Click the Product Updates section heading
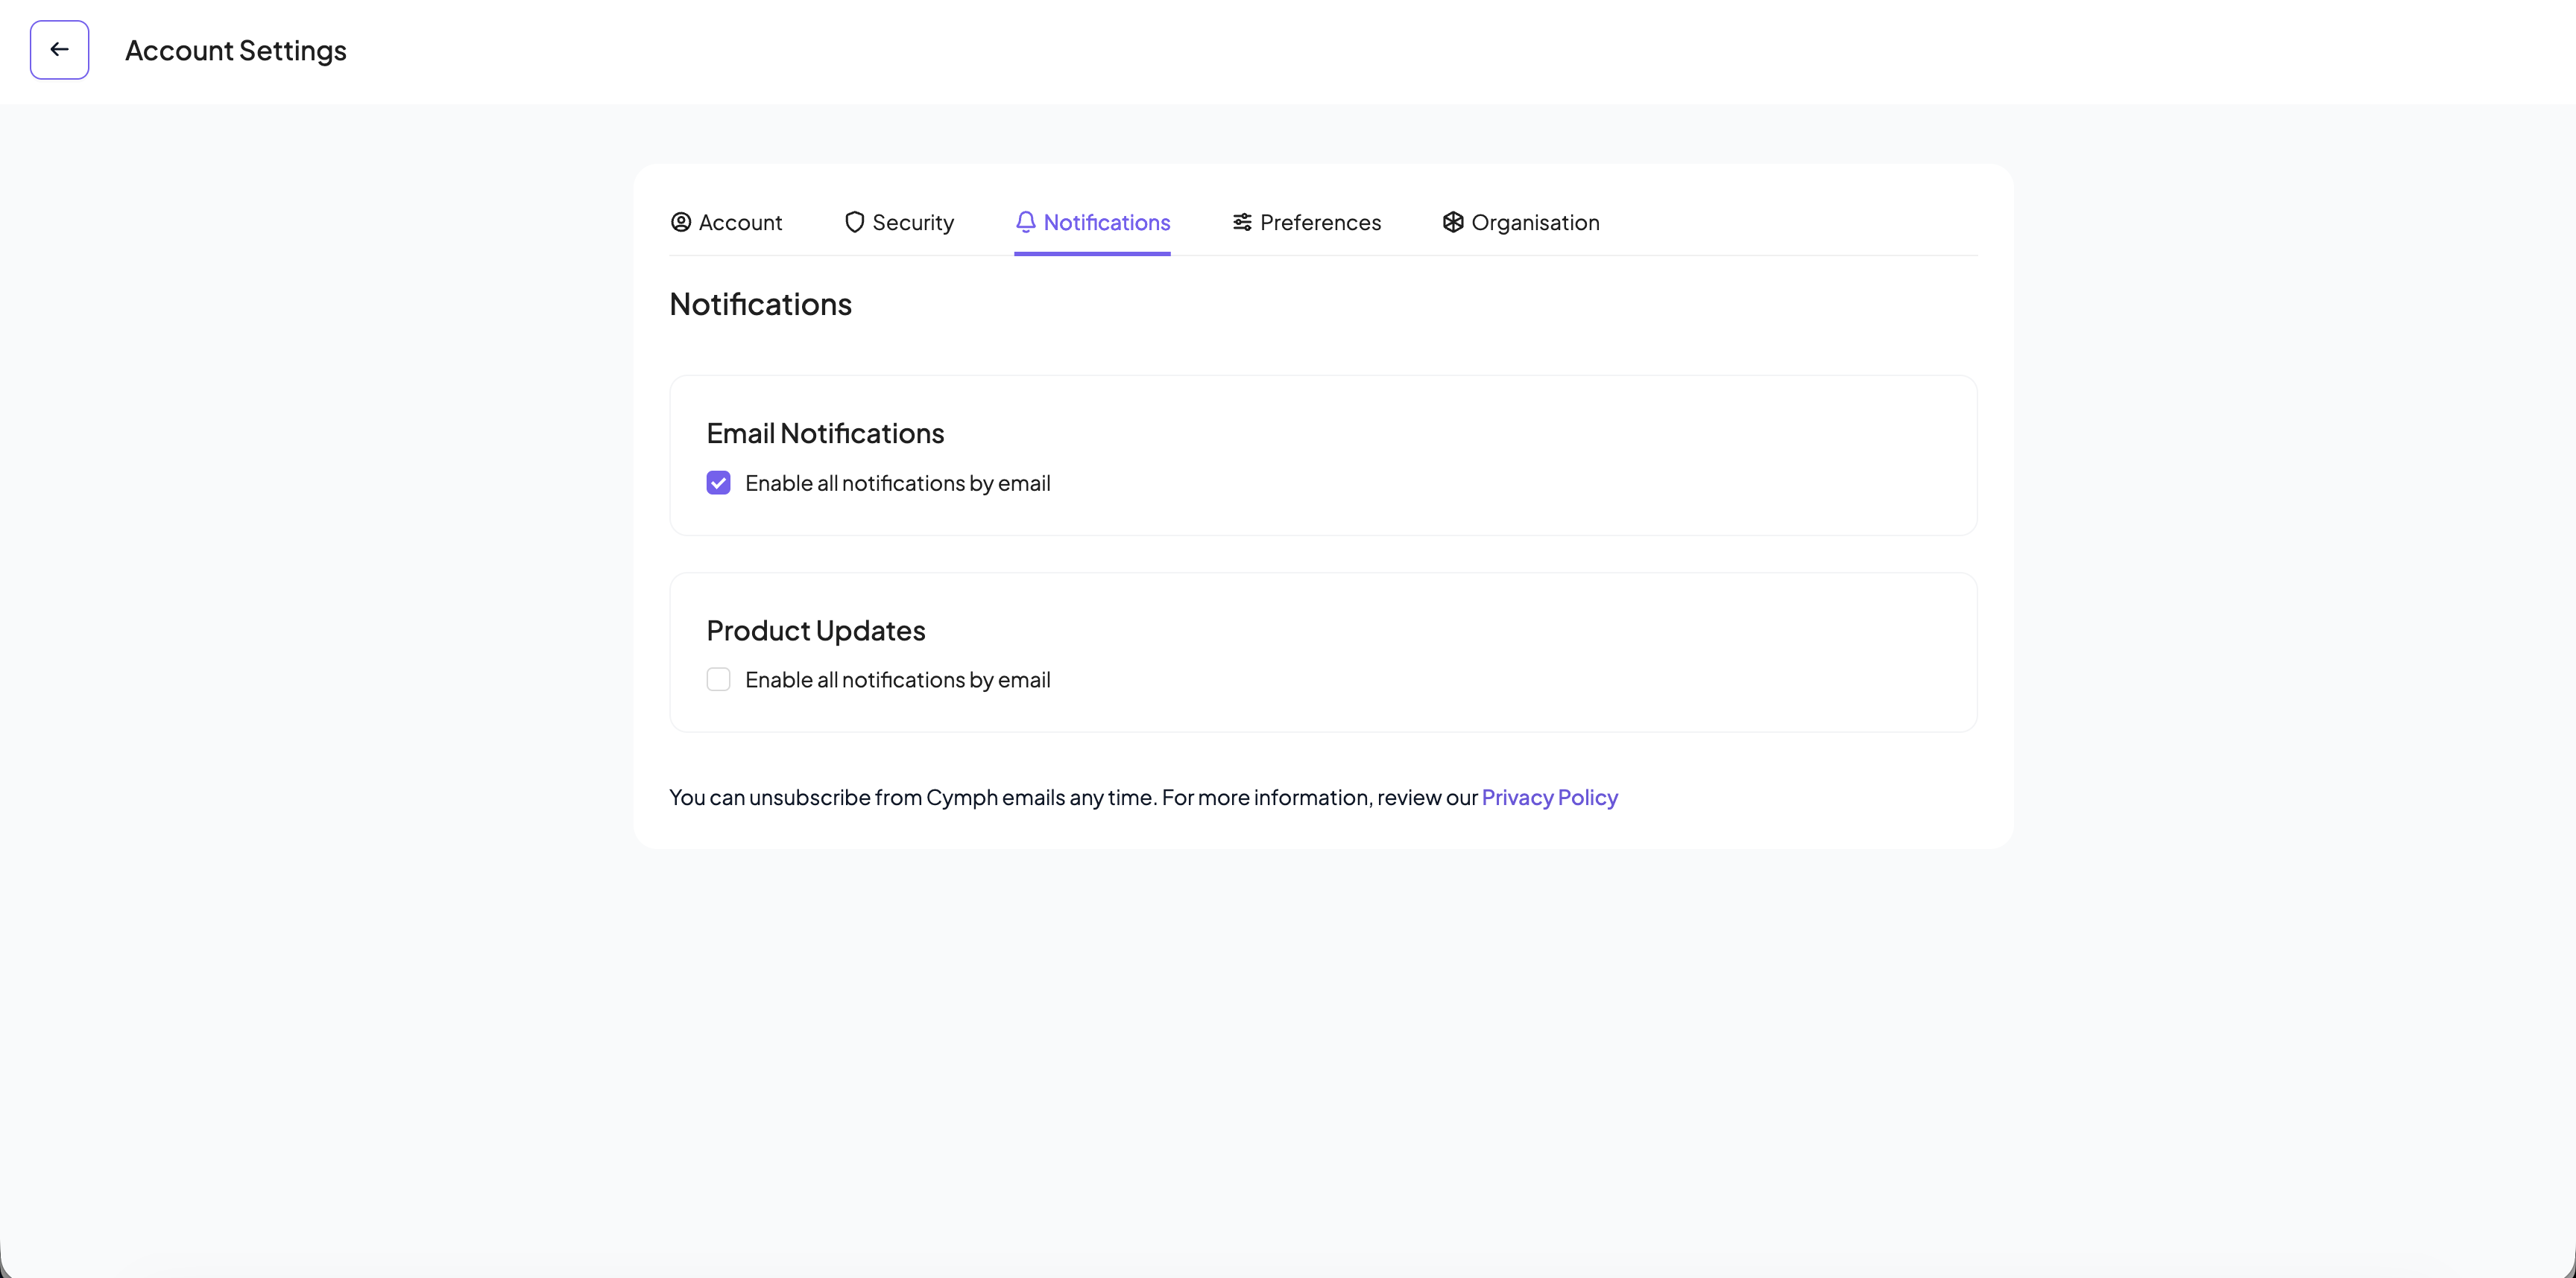The image size is (2576, 1278). click(815, 629)
